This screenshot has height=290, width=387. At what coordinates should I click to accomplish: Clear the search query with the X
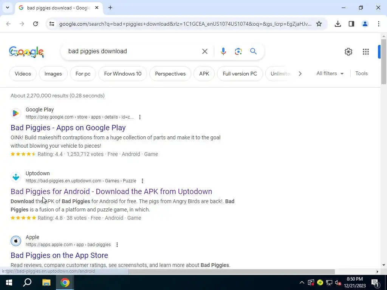pyautogui.click(x=204, y=51)
